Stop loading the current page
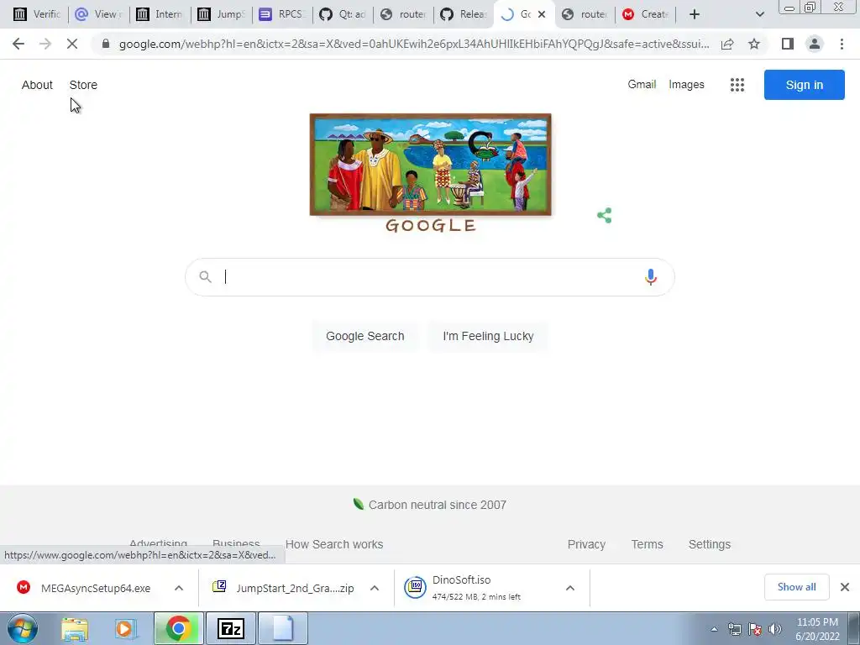Viewport: 860px width, 645px height. tap(72, 44)
